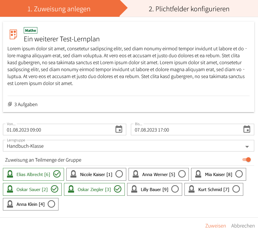Go to step 2 Plichtfelder konfigurieren
This screenshot has width=258, height=233.
[189, 9]
